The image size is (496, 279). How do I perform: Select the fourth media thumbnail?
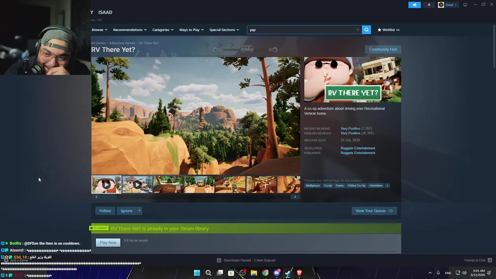point(200,185)
